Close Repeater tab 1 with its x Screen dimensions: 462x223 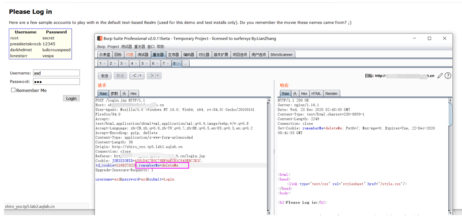pyautogui.click(x=105, y=64)
